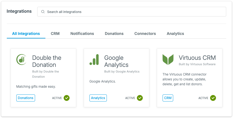
Task: Click ACTIVE label on Virtuous CRM card
Action: (203, 98)
